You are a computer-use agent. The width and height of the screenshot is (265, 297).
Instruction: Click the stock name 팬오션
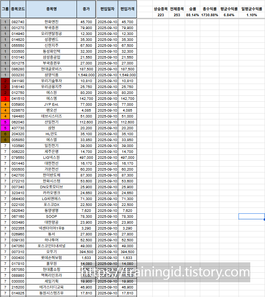point(51,110)
